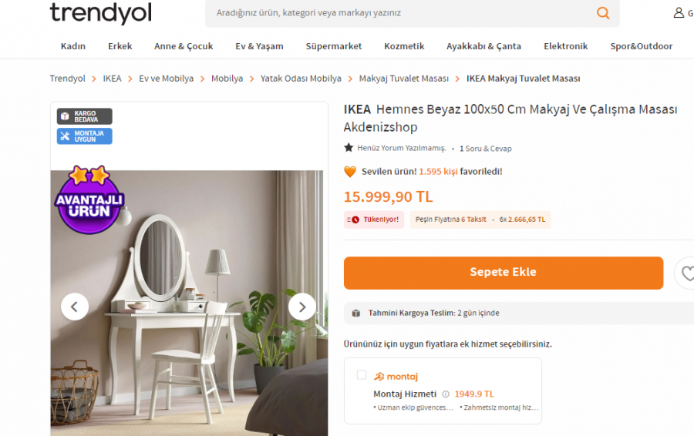Screen dimensions: 694x436
Task: Enable the Montaj Hizmeti checkbox
Action: 362,375
